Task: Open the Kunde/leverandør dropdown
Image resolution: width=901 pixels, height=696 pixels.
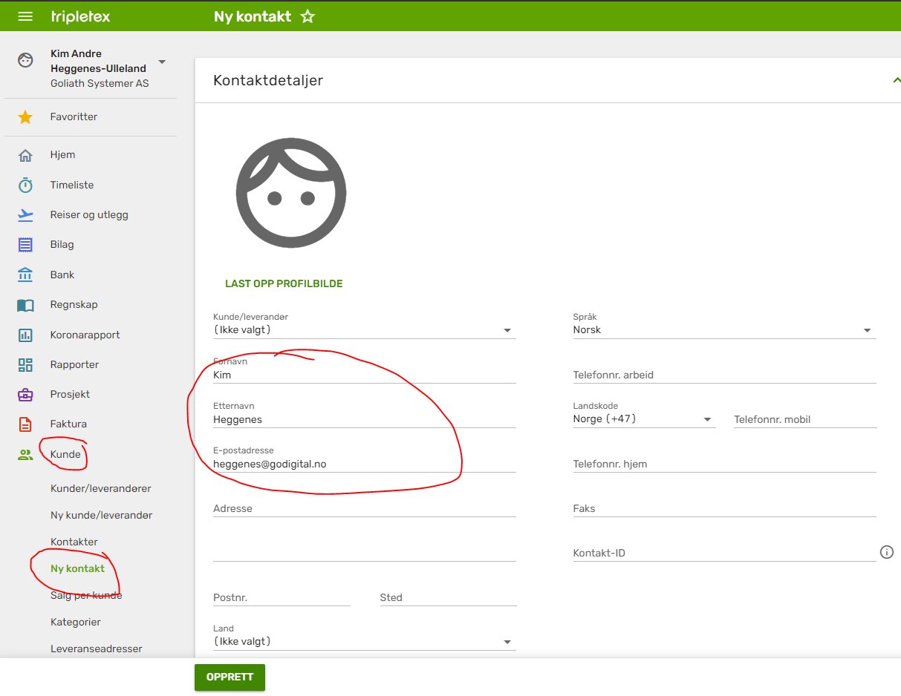Action: coord(364,330)
